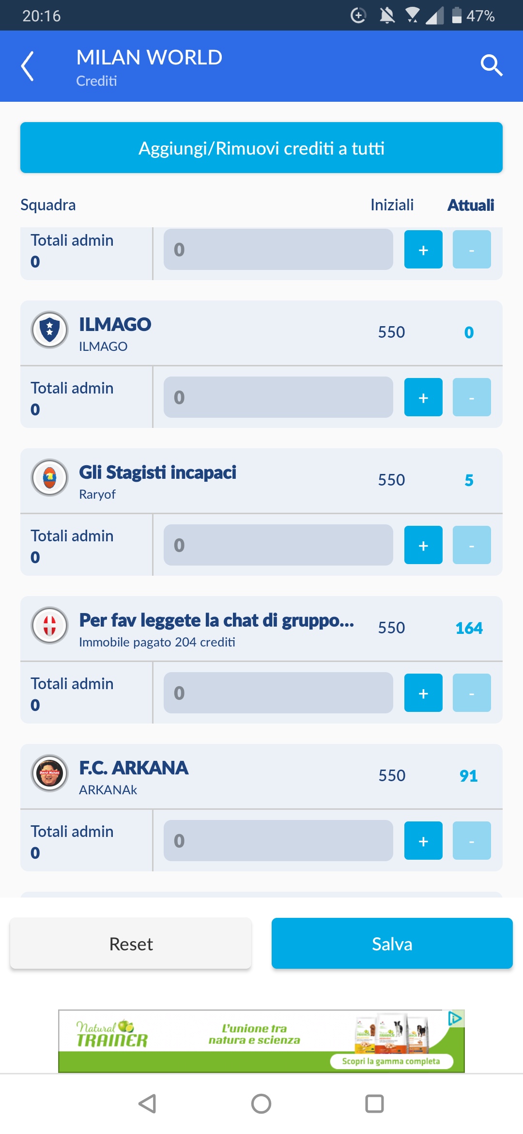Viewport: 523px width, 1134px height.
Task: Open the search magnifier icon
Action: [x=491, y=65]
